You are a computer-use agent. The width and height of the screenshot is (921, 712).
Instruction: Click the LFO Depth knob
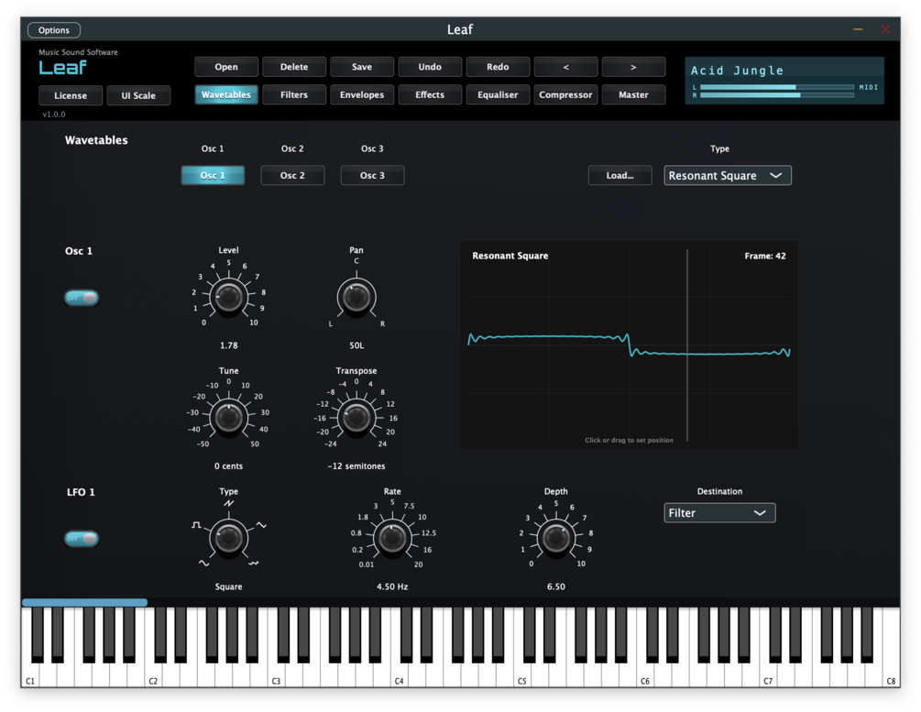[555, 538]
